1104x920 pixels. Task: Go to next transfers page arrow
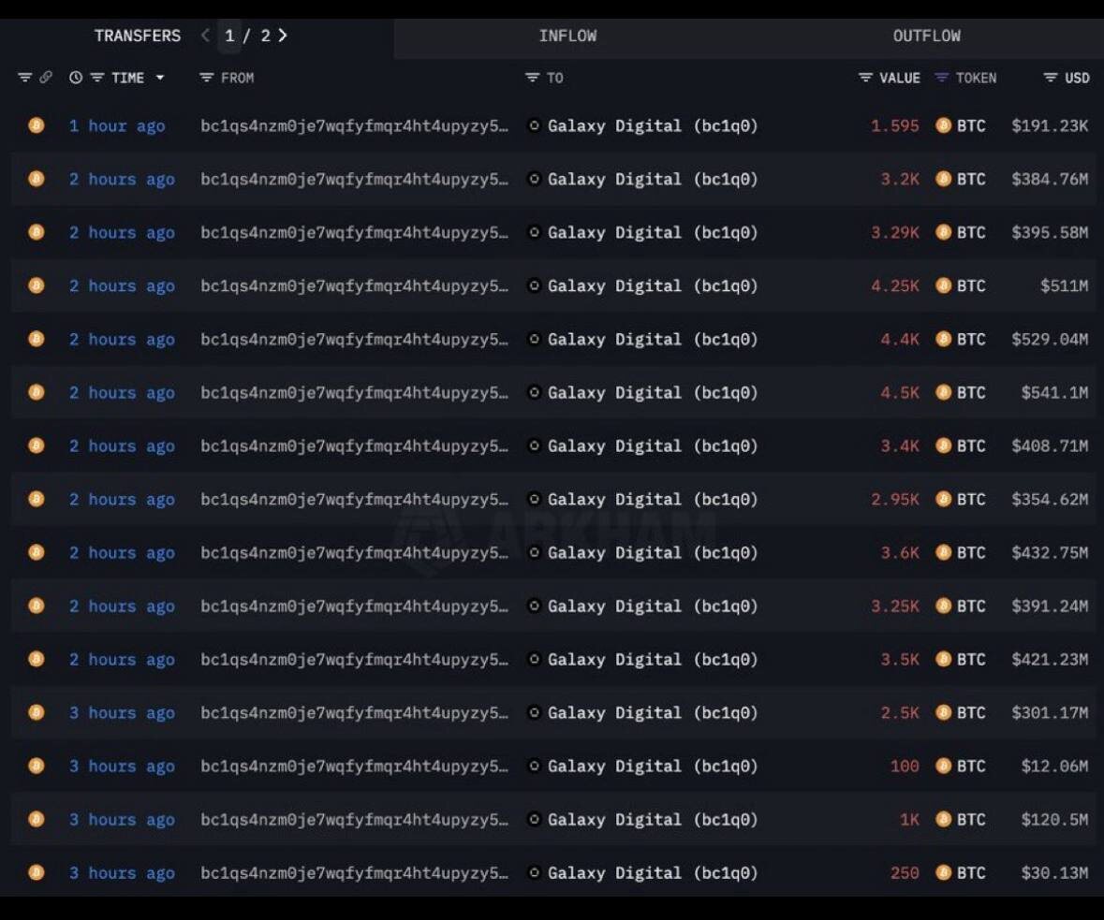tap(283, 36)
